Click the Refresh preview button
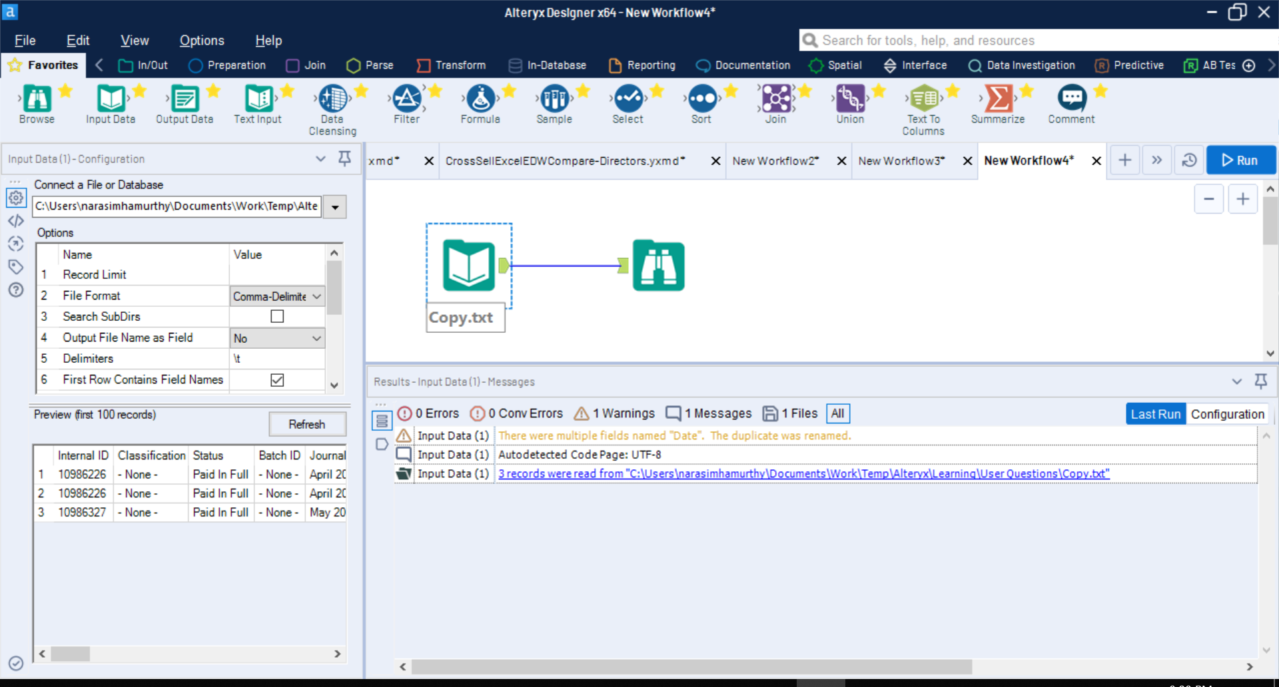Image resolution: width=1279 pixels, height=687 pixels. (307, 424)
